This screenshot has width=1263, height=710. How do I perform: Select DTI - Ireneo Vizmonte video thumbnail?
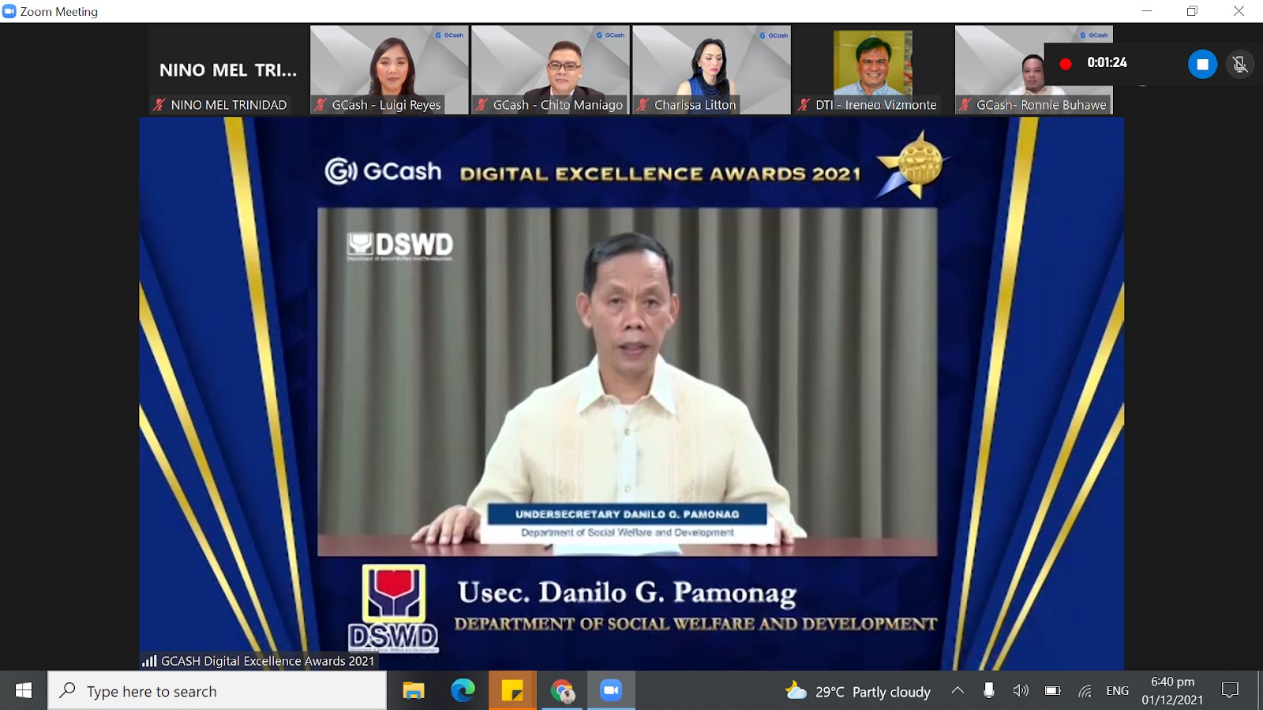[873, 70]
